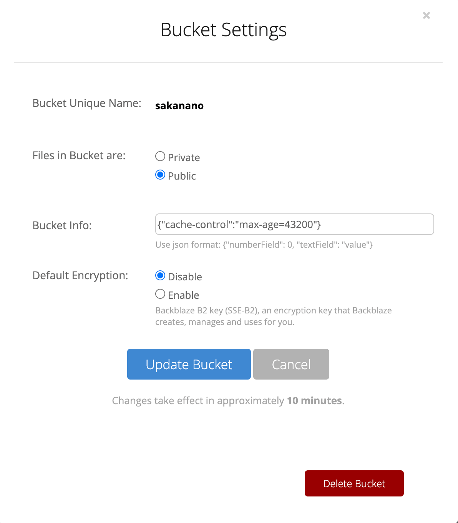Select the Public files radio button
This screenshot has height=523, width=458.
point(160,175)
